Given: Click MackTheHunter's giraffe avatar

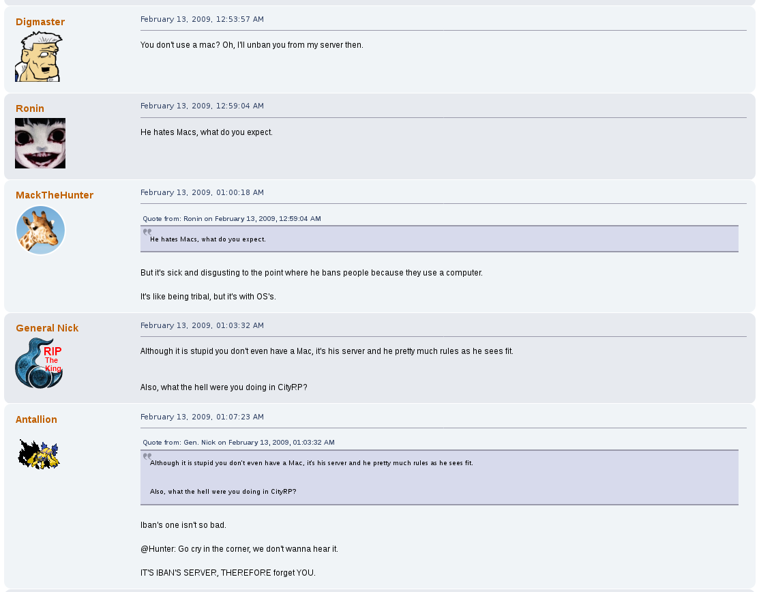Looking at the screenshot, I should coord(40,230).
